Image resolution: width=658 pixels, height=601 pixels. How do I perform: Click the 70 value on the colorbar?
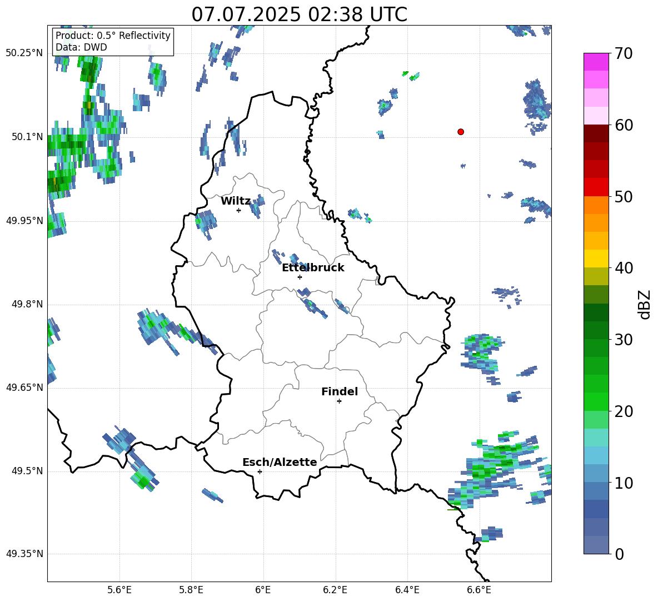623,53
